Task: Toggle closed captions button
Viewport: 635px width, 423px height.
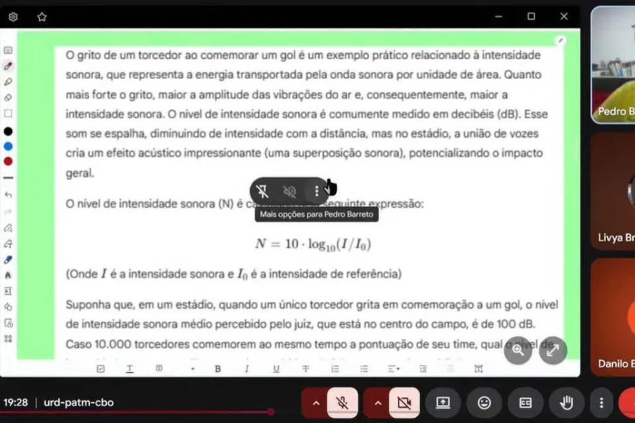Action: coord(525,403)
